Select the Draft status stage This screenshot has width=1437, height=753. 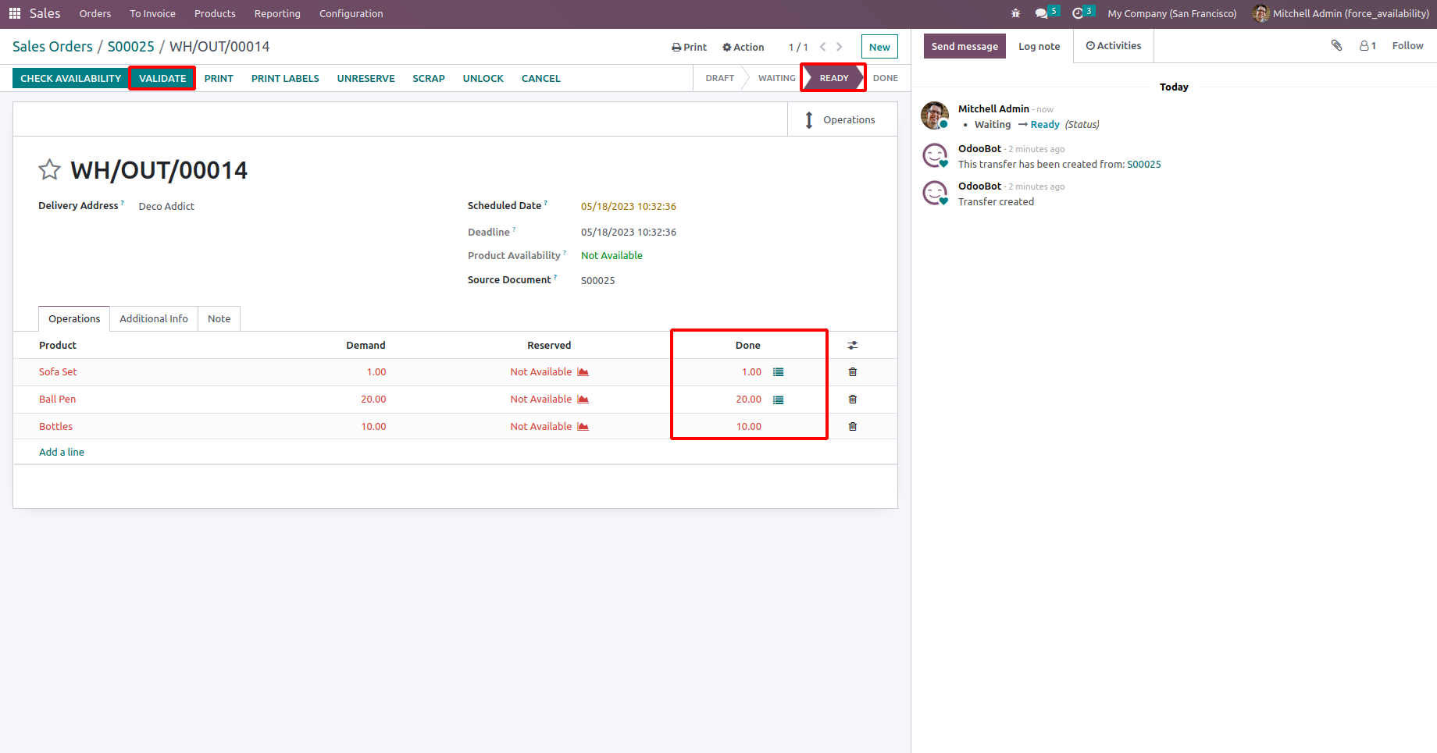click(x=719, y=78)
